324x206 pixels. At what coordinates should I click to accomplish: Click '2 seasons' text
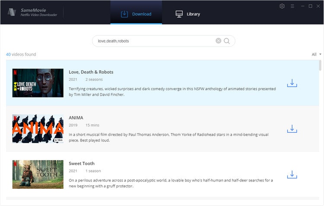tap(94, 79)
